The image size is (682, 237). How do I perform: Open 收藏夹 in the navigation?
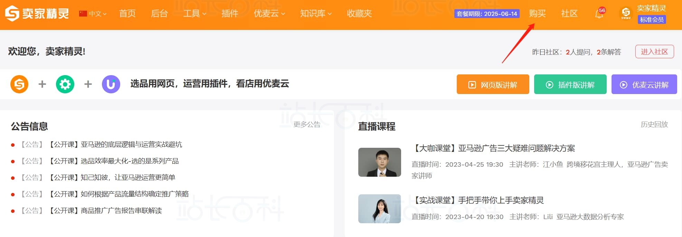click(x=359, y=13)
